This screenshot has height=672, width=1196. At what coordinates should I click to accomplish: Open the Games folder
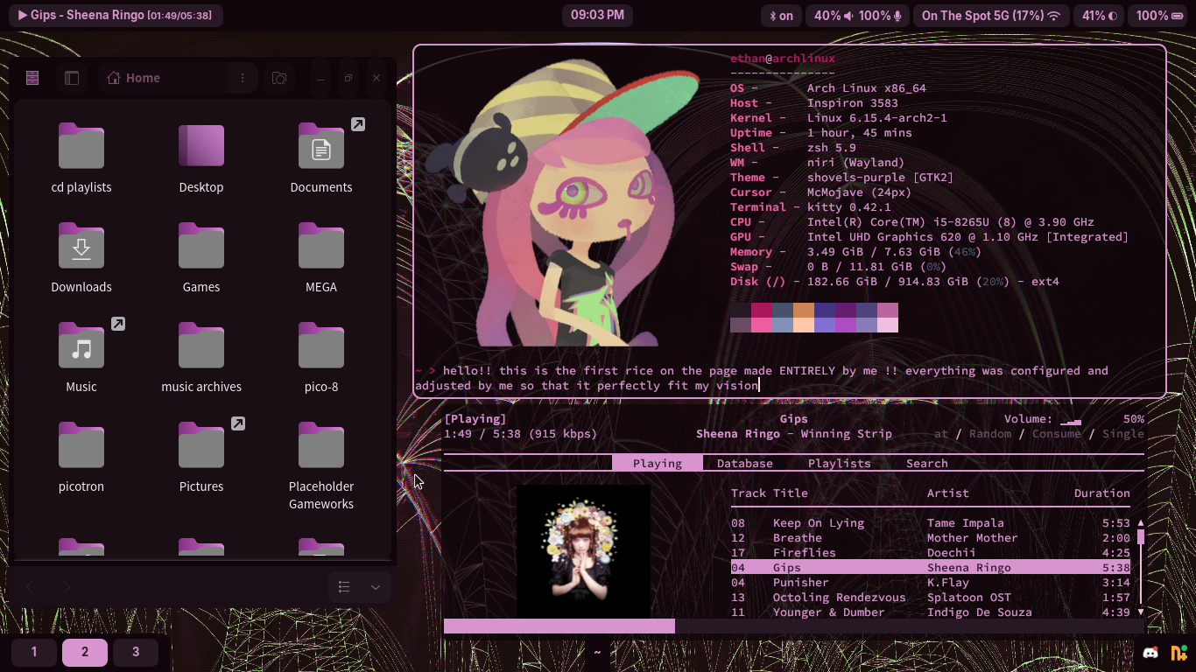pos(201,258)
